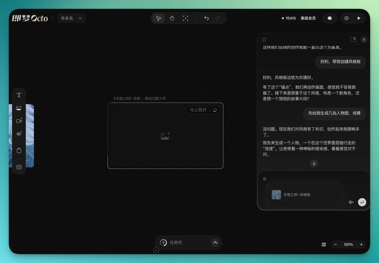Open the 未命名 project name dropdown
Image resolution: width=379 pixels, height=263 pixels.
point(72,18)
